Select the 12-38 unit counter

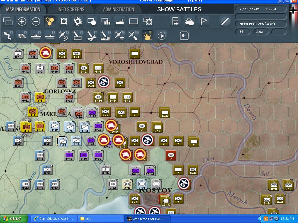click(x=156, y=185)
